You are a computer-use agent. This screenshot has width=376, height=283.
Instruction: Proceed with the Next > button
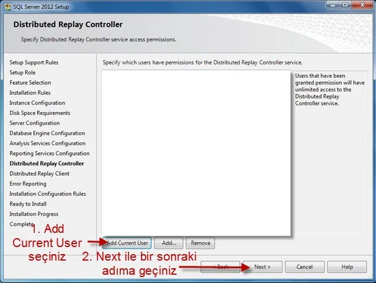point(263,267)
